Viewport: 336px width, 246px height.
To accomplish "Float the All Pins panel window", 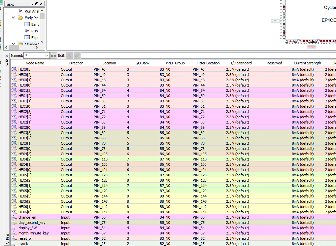I will click(x=7, y=60).
